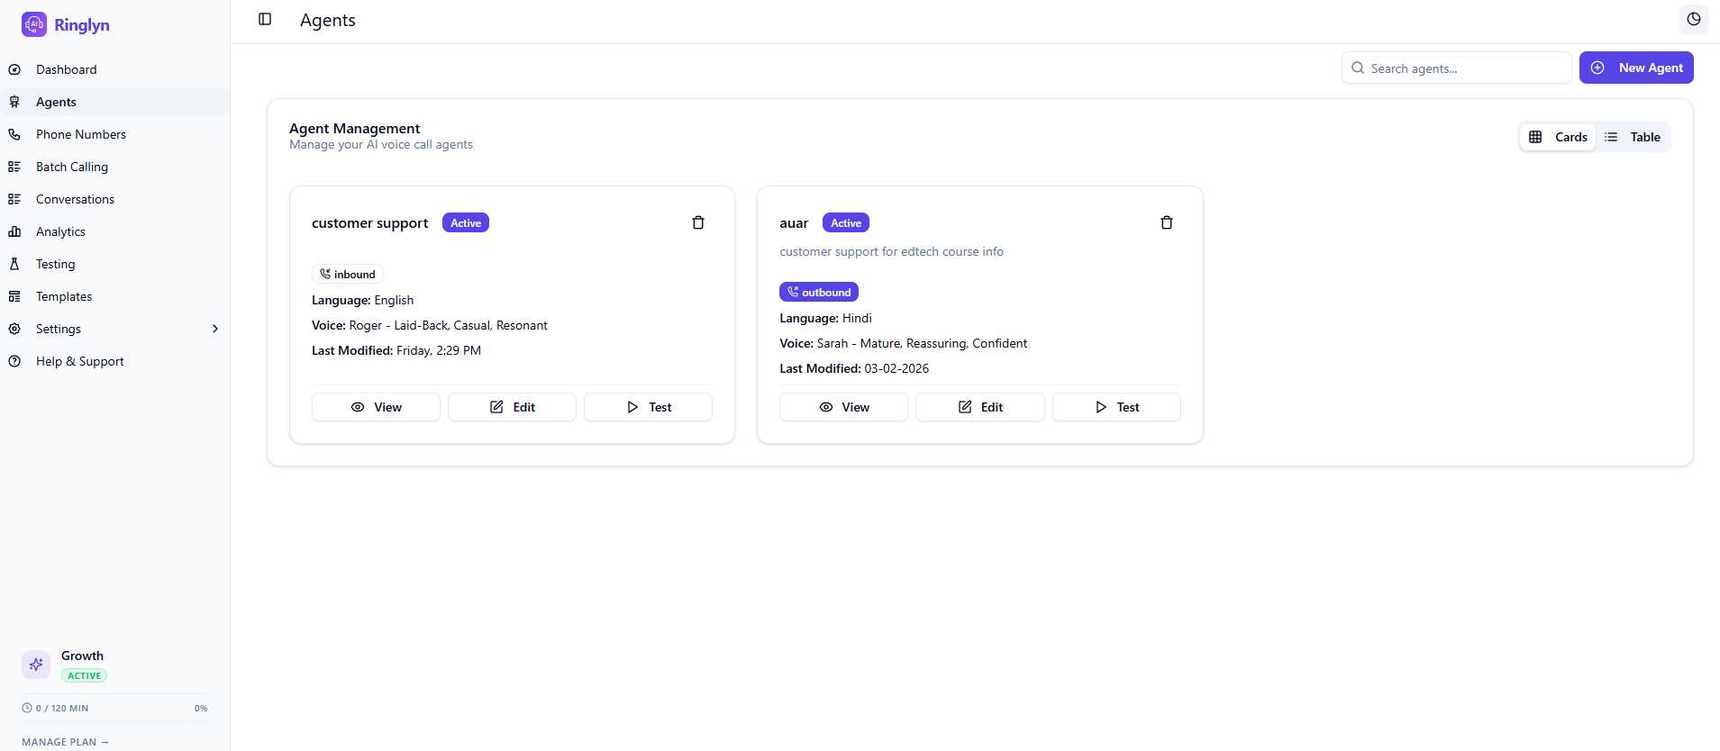Delete the customer support agent
Viewport: 1720px width, 751px height.
point(698,222)
